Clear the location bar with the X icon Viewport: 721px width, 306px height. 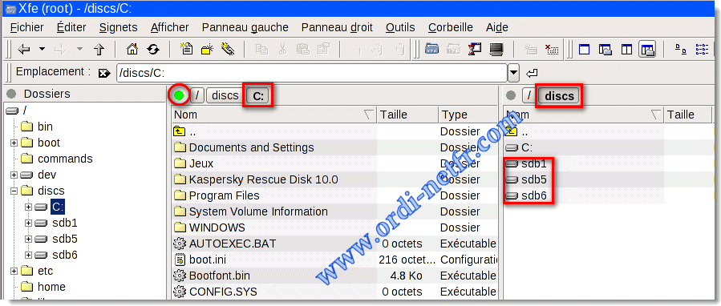pos(104,73)
